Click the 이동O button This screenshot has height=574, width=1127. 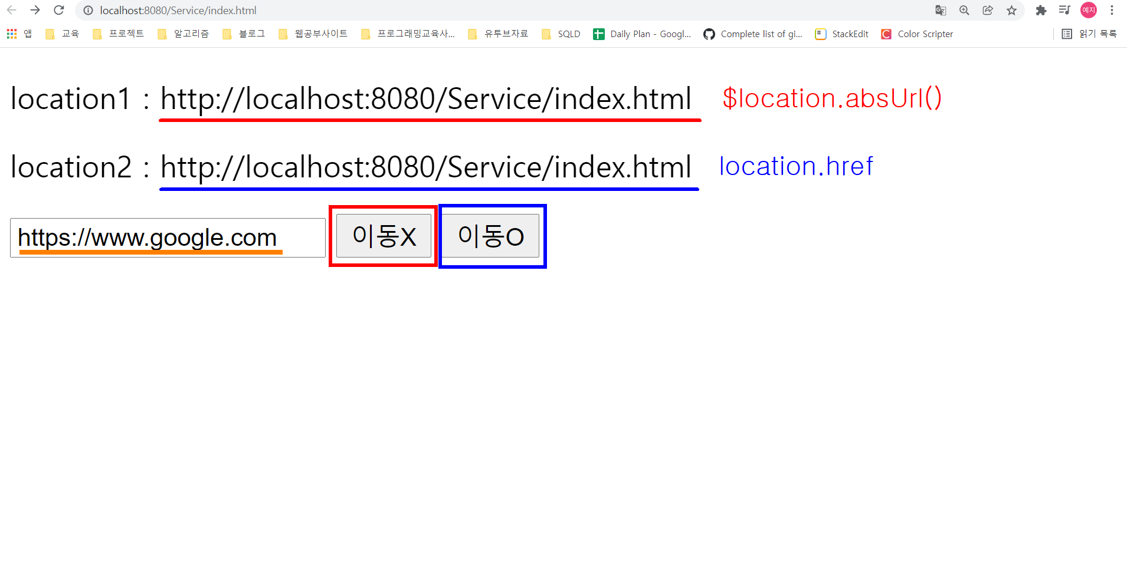[x=491, y=236]
